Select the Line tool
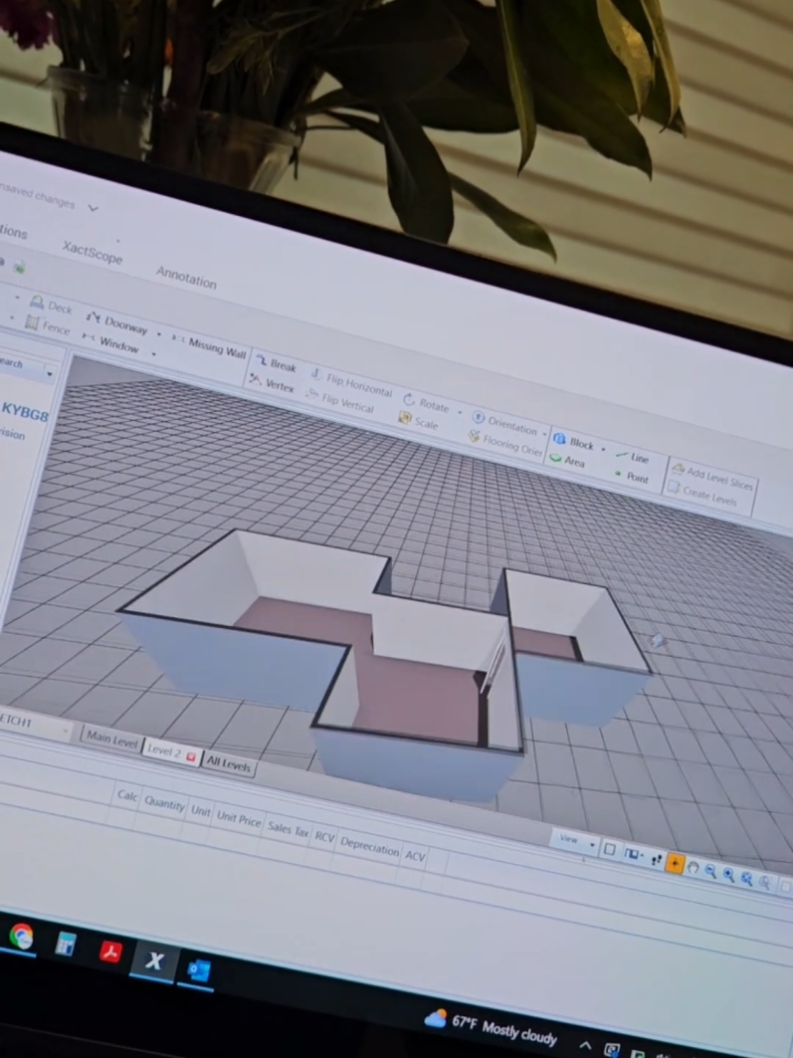The height and width of the screenshot is (1058, 793). click(x=633, y=458)
